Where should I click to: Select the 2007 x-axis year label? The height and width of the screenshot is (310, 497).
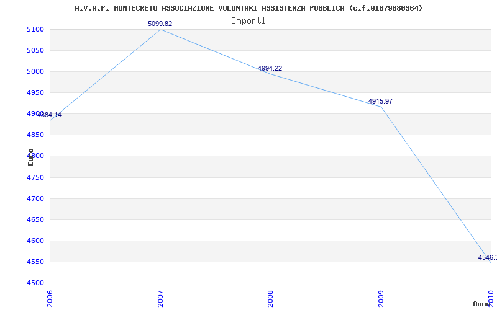point(160,299)
